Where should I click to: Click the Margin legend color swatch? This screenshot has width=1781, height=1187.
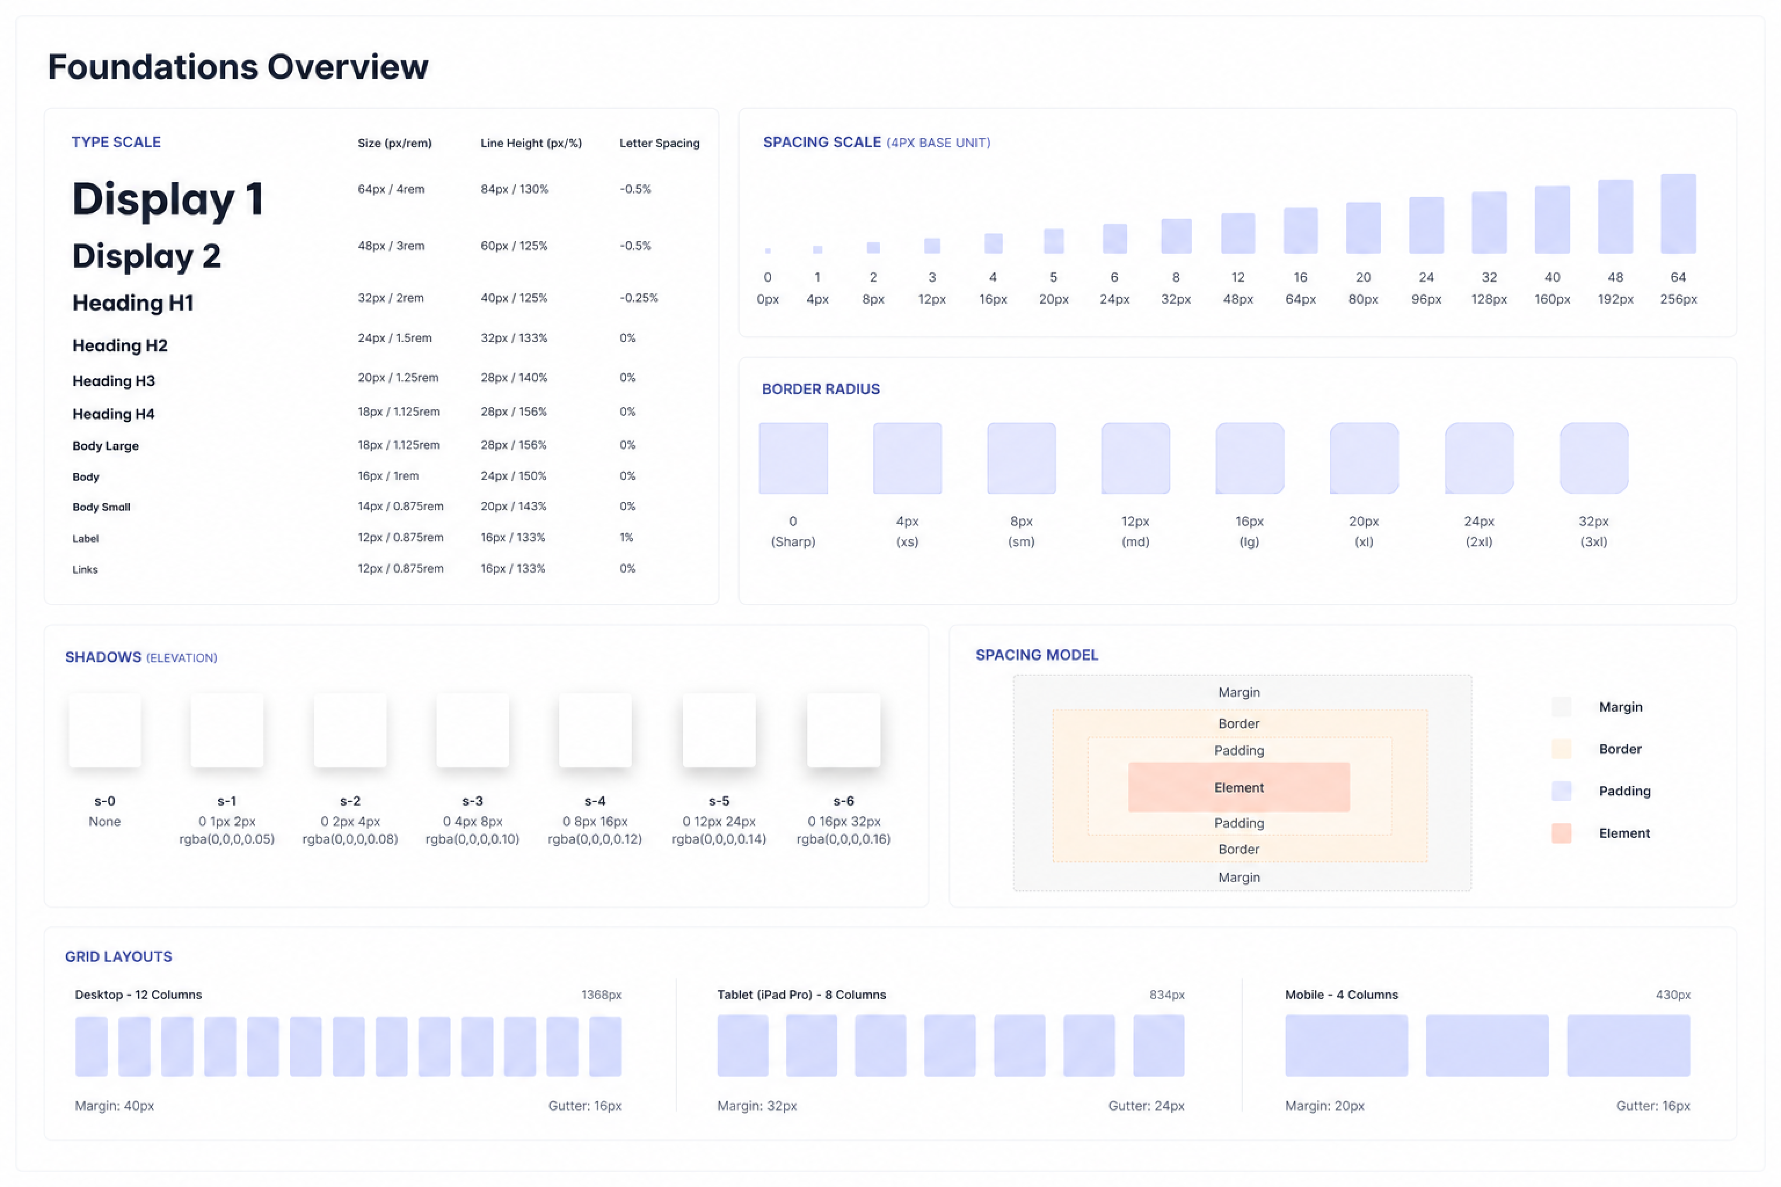coord(1561,707)
